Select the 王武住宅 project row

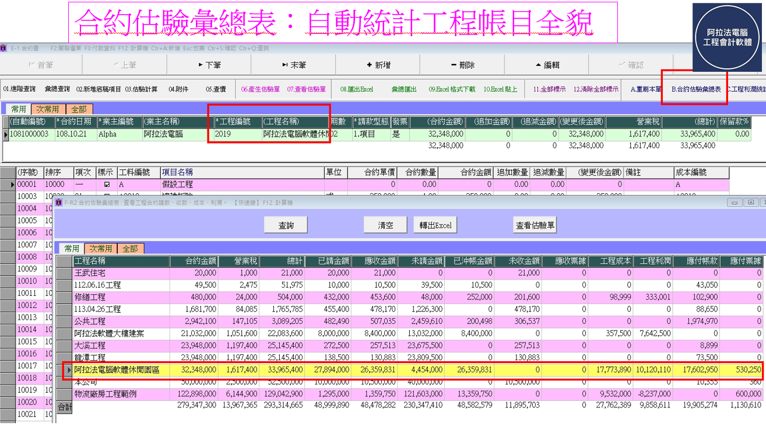(408, 273)
